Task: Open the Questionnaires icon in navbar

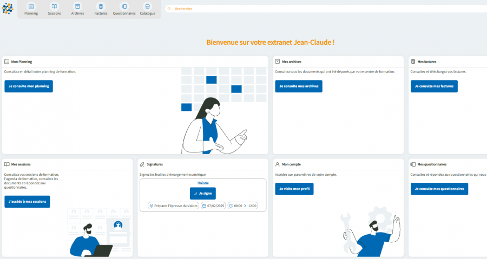Action: (124, 6)
